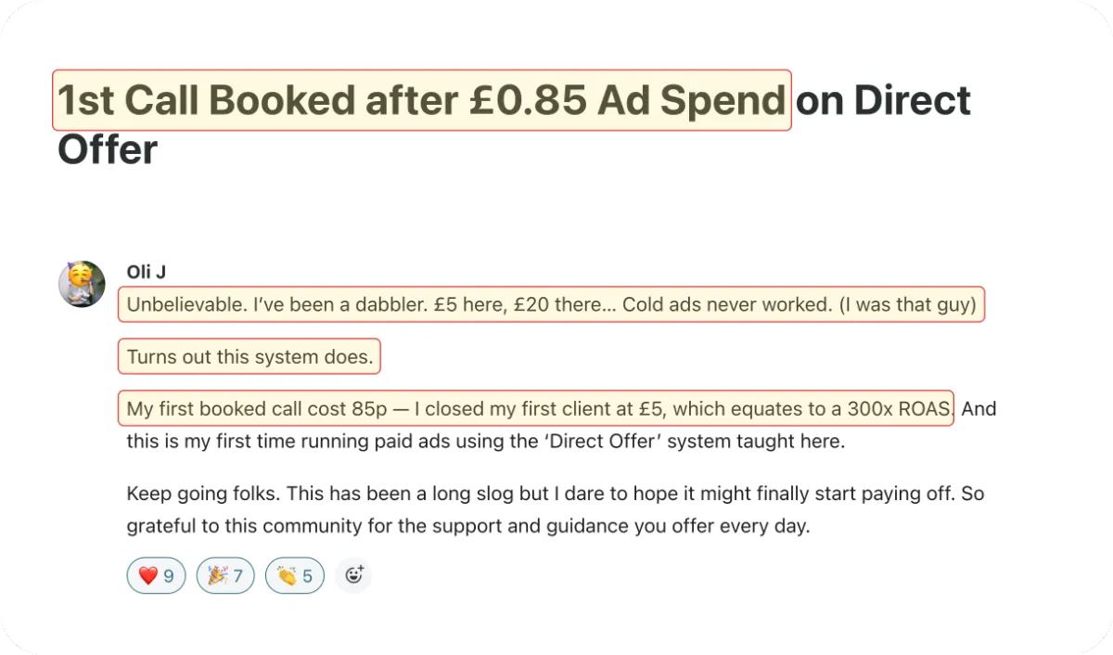Screen dimensions: 1113x655
Task: Click the clapping hands reaction with 5
Action: [295, 576]
